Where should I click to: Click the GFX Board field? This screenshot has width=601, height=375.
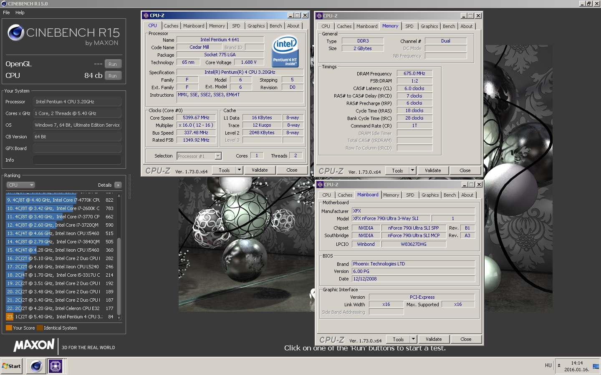coord(77,148)
